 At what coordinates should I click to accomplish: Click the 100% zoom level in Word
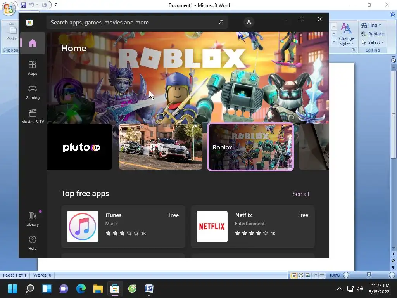click(334, 275)
